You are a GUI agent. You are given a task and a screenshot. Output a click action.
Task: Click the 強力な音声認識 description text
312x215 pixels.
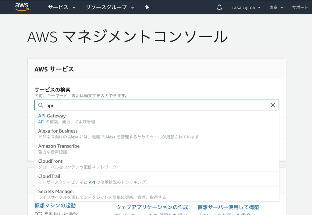click(53, 152)
